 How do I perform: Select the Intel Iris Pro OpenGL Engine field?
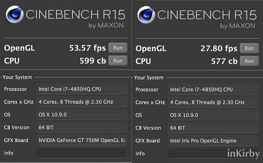213,140
